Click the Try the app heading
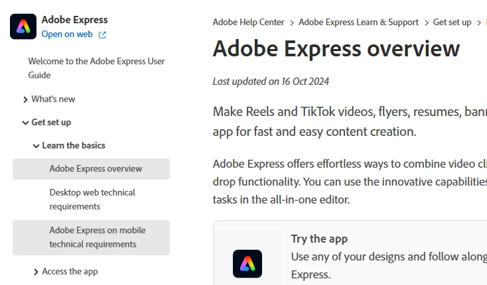The image size is (487, 285). coord(319,239)
